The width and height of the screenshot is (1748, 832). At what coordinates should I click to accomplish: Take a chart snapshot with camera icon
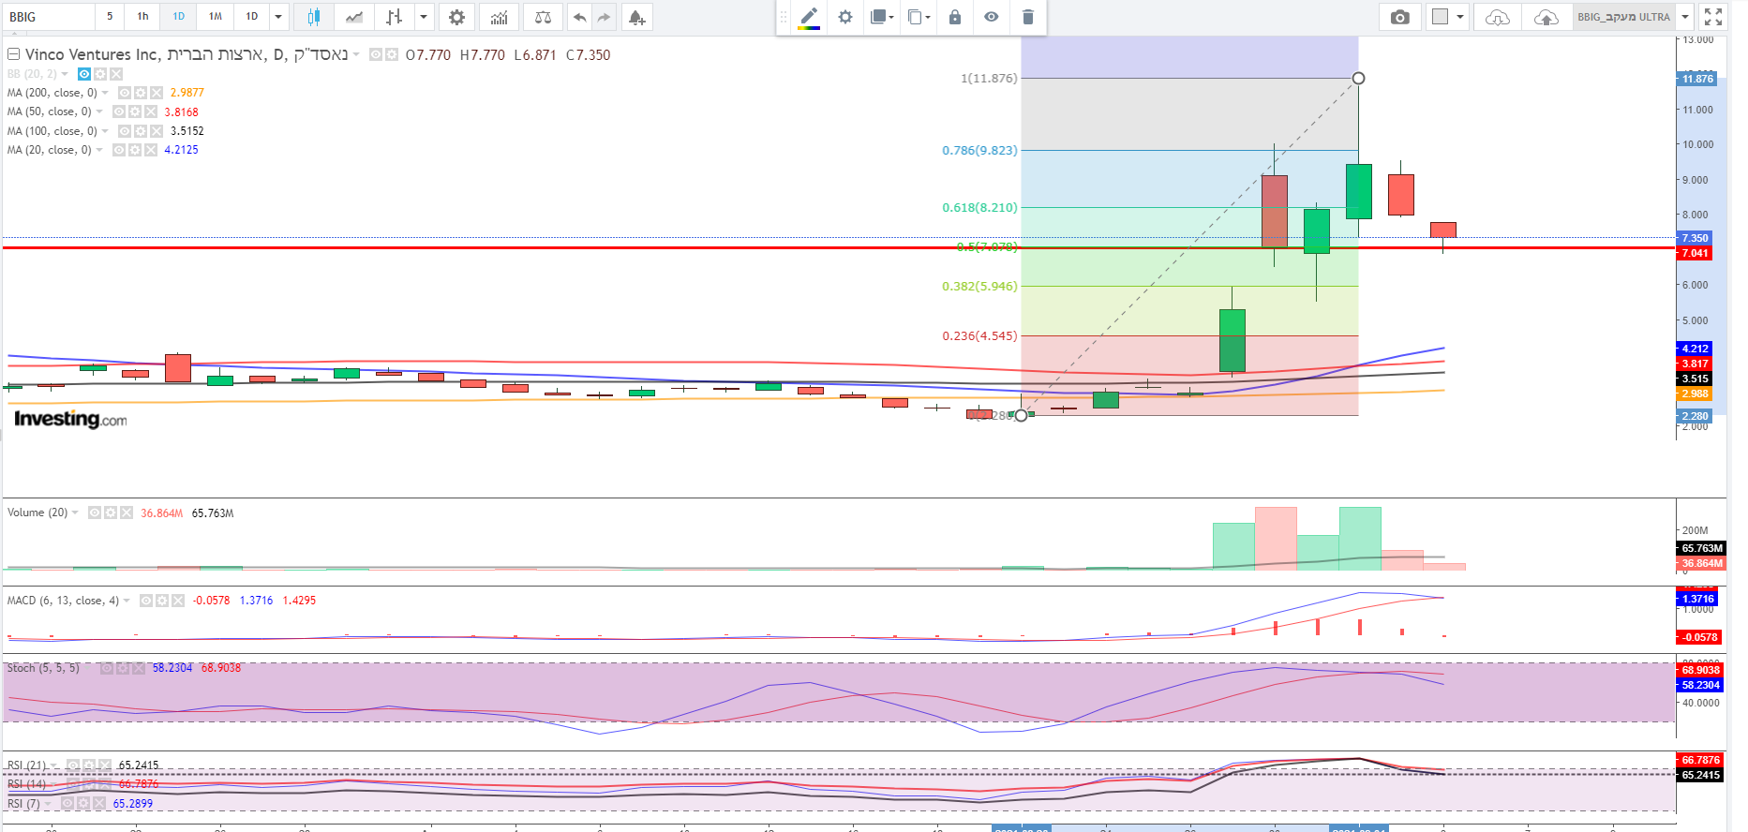coord(1399,17)
